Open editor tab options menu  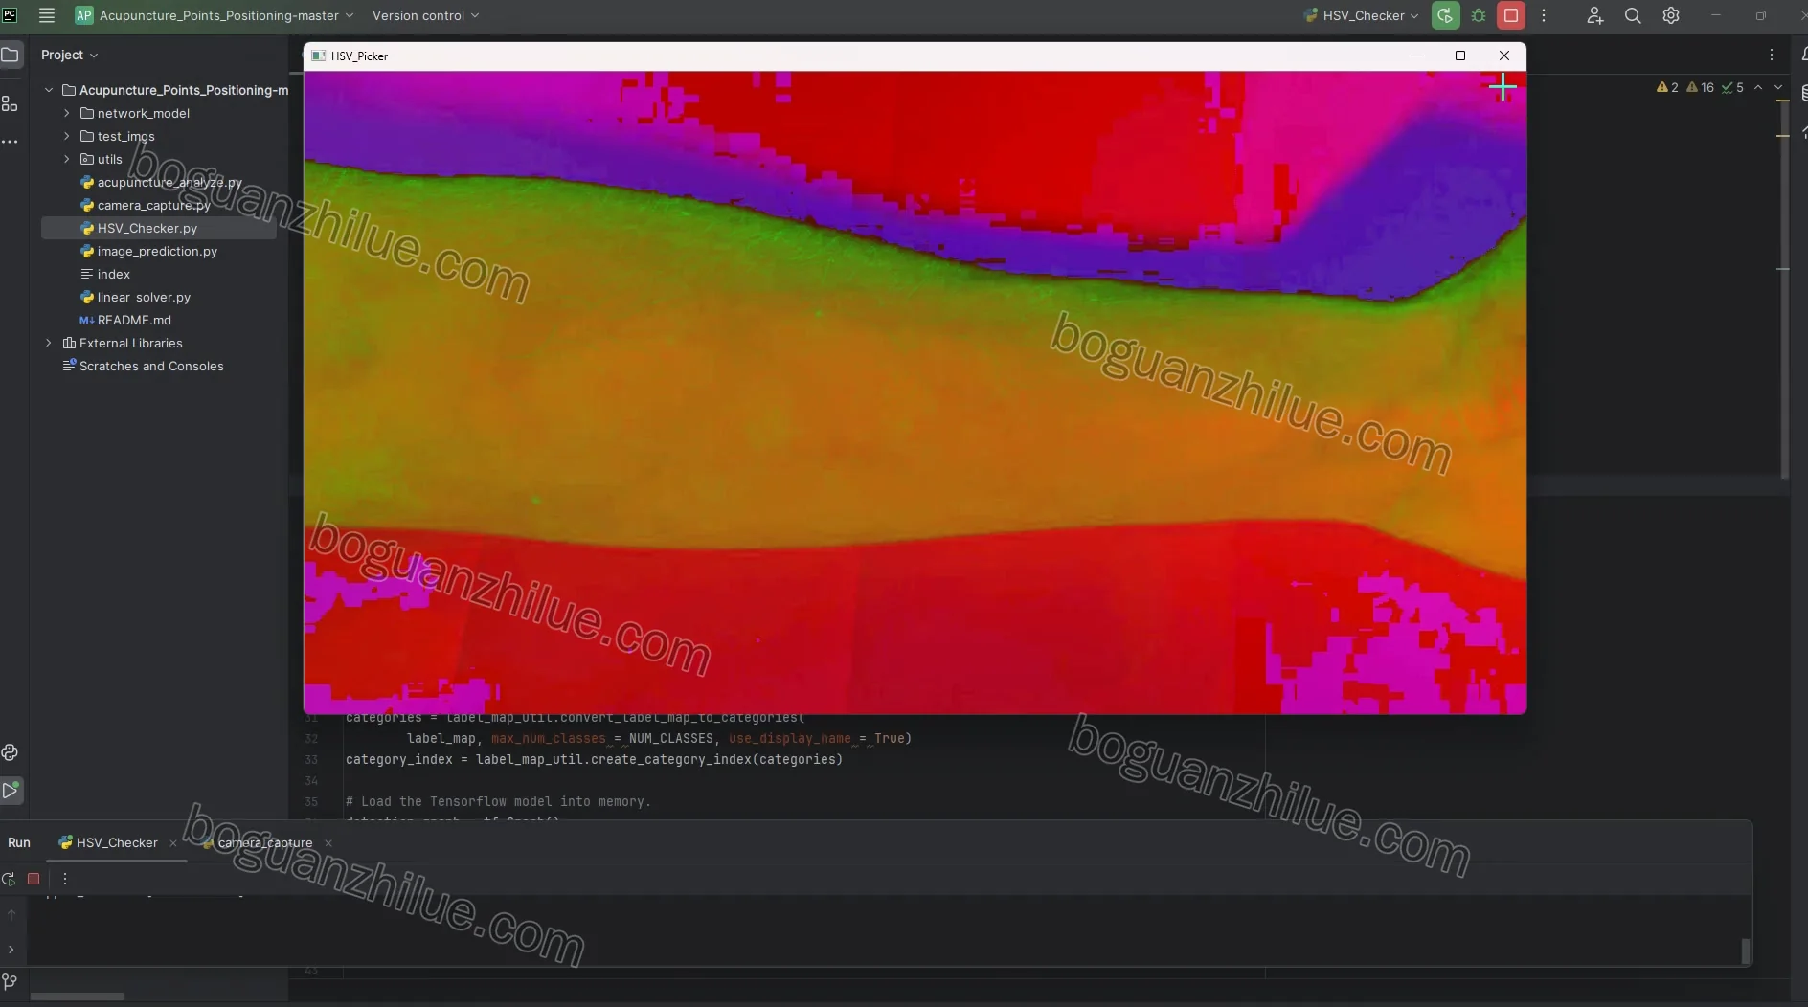click(x=1772, y=55)
